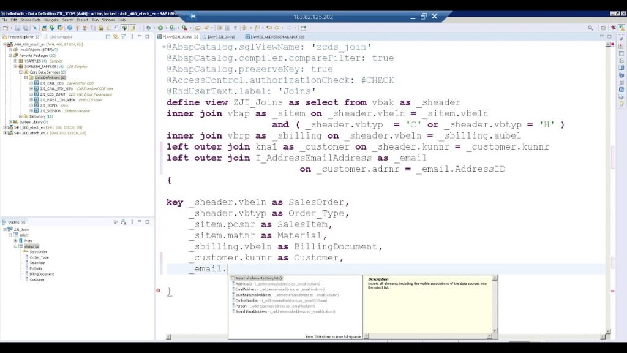Expand the 'from' node in Outline

[x=15, y=241]
